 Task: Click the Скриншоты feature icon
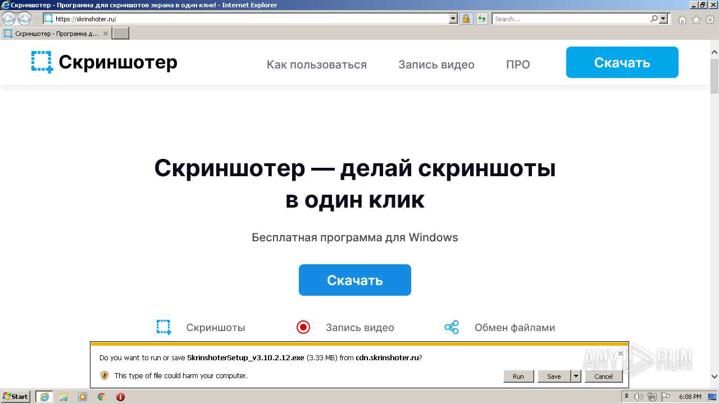[x=163, y=327]
